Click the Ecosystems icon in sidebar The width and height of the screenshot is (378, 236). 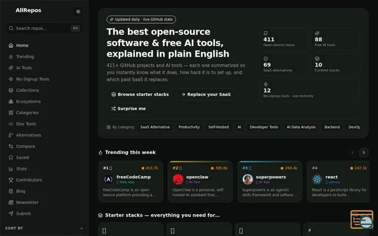[x=11, y=101]
